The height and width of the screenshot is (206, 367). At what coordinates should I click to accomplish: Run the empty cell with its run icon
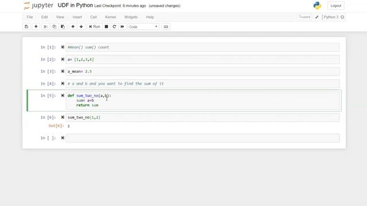[x=63, y=138]
